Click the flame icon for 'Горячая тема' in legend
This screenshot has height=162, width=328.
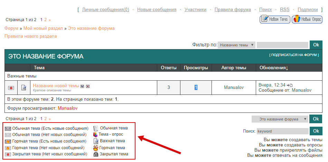[96, 147]
